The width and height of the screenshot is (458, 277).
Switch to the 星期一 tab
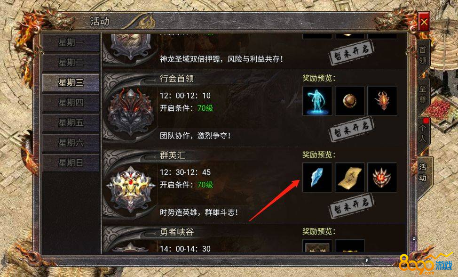tap(71, 42)
